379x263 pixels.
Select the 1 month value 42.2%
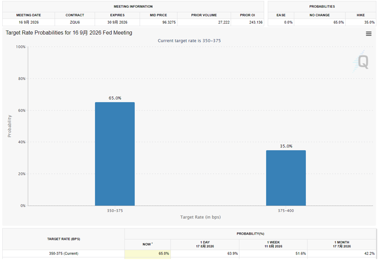369,254
